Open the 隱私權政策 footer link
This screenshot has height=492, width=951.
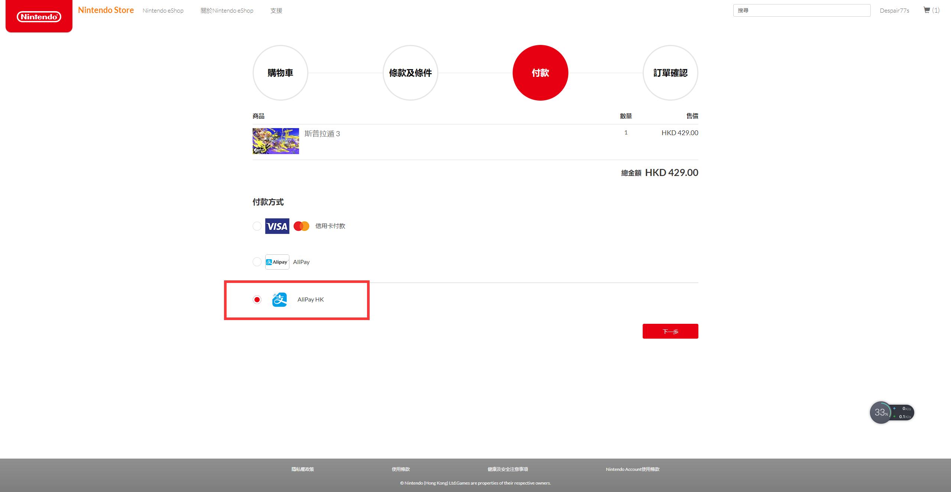302,469
